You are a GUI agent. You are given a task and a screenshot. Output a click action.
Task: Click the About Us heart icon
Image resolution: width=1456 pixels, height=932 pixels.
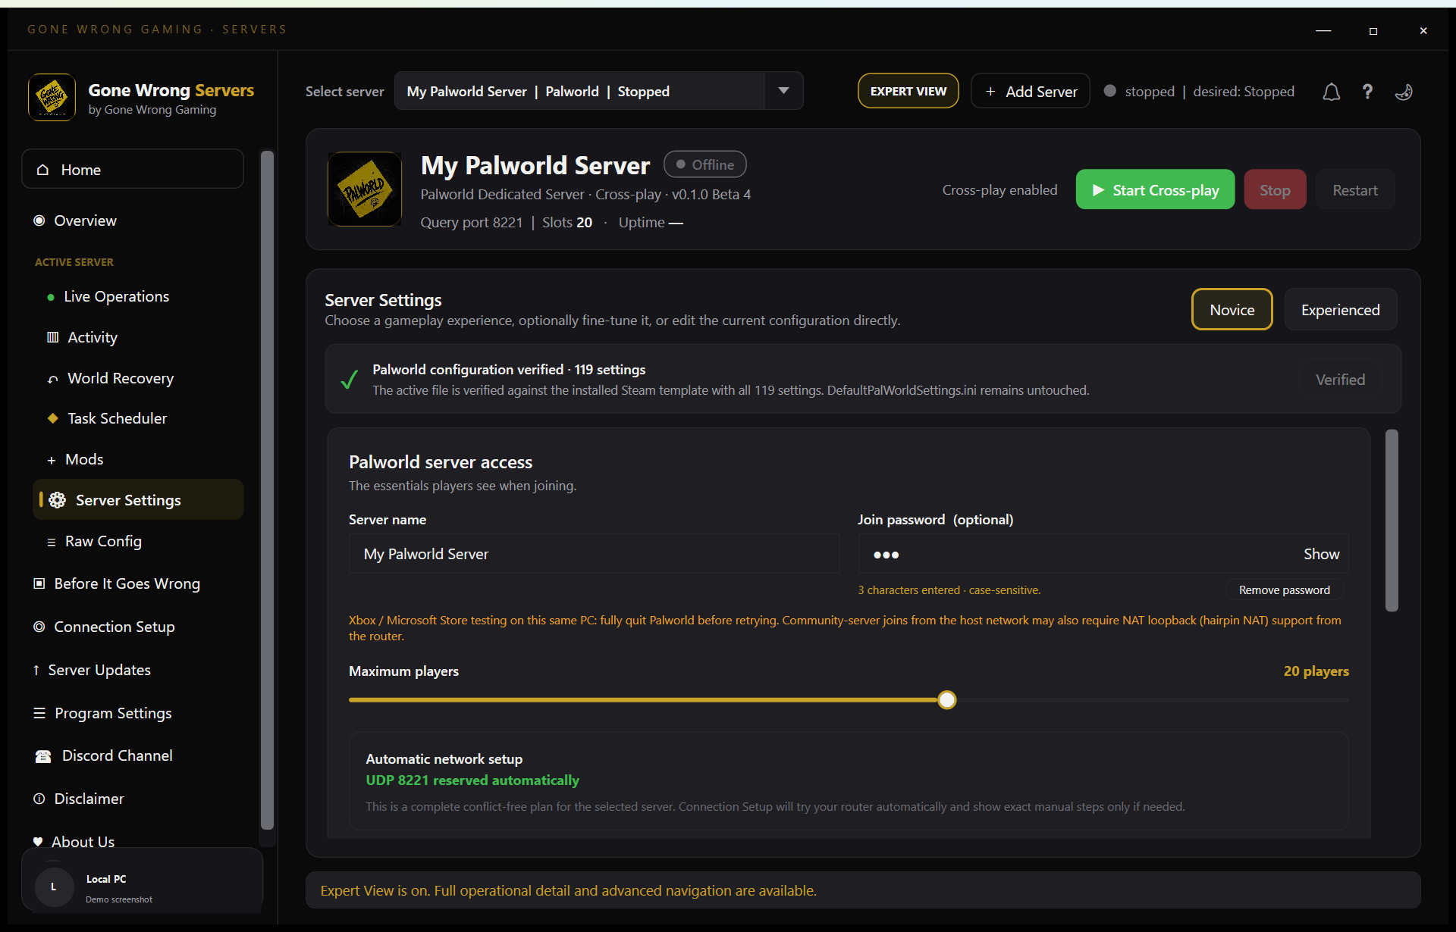coord(38,842)
